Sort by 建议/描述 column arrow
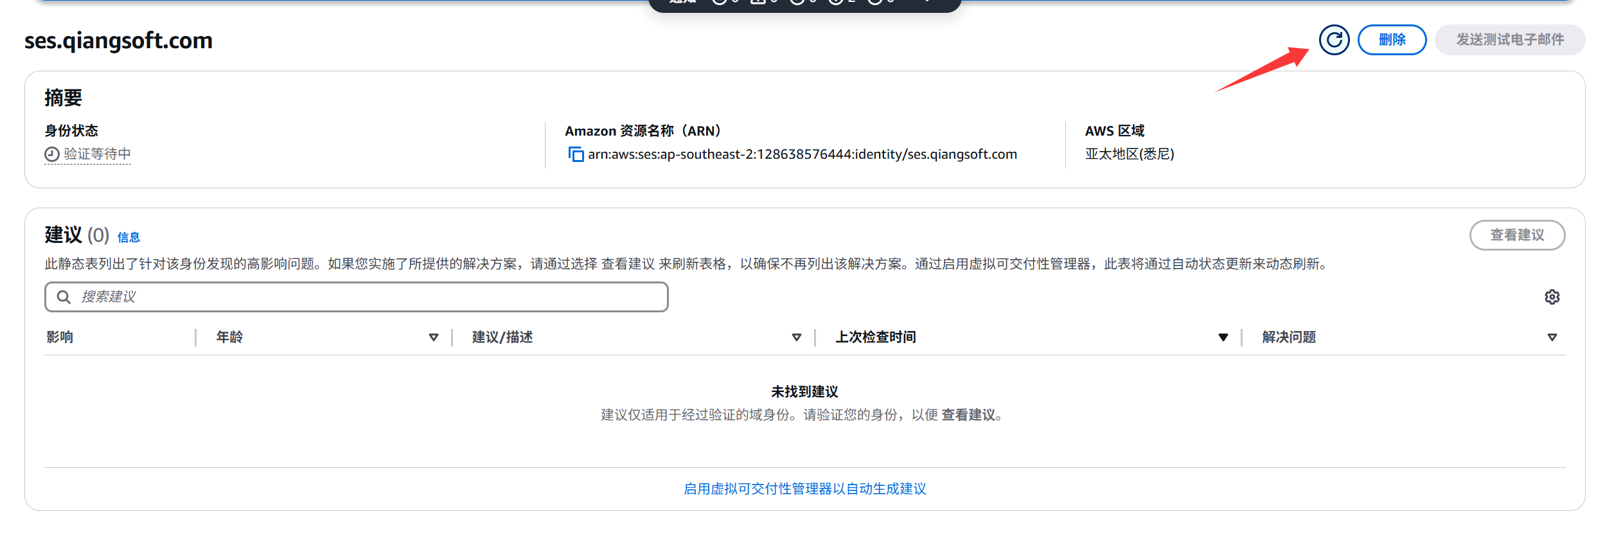Screen dimensions: 1614x536 tap(797, 337)
